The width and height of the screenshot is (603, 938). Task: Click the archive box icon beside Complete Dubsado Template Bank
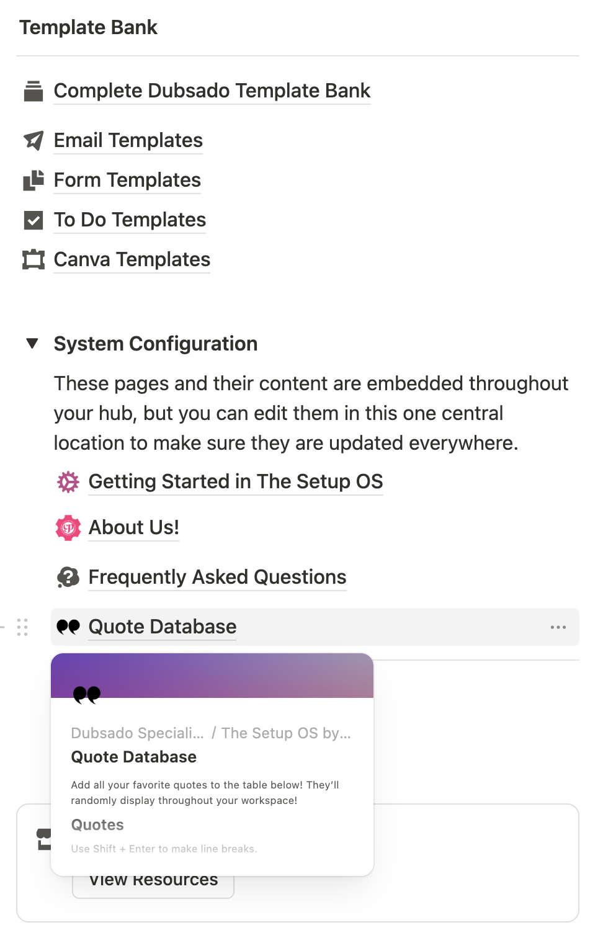click(33, 91)
